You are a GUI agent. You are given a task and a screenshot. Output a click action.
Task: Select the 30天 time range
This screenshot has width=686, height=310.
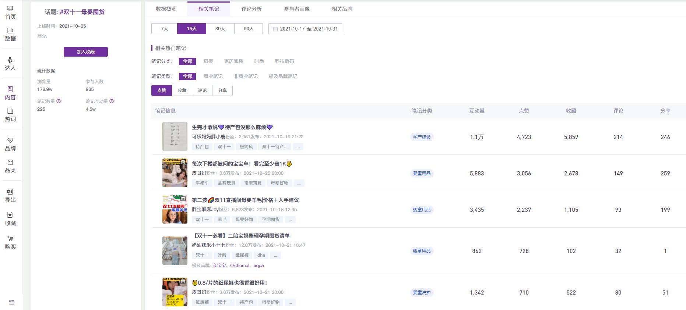(x=220, y=29)
